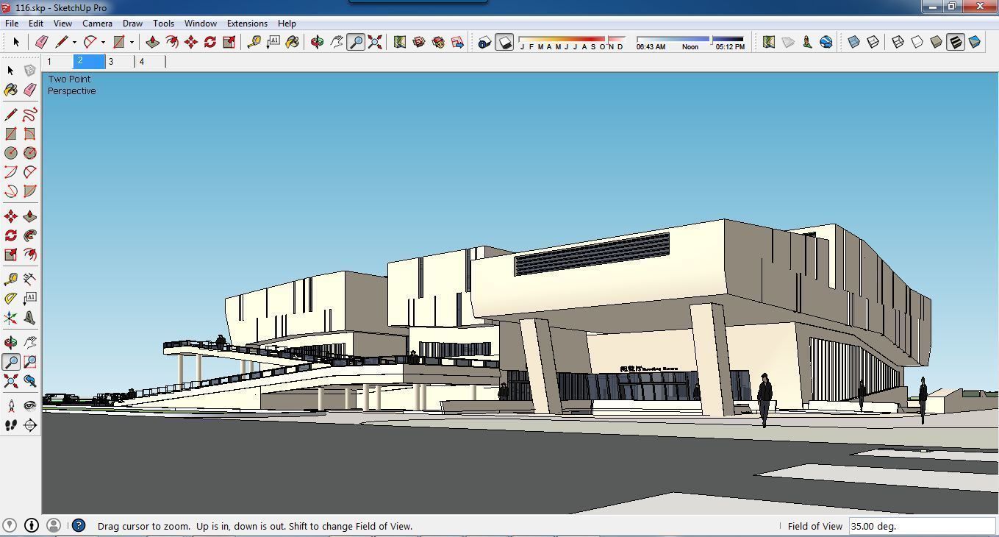This screenshot has height=537, width=999.
Task: Select the Push/Pull tool in top toolbar
Action: (153, 42)
